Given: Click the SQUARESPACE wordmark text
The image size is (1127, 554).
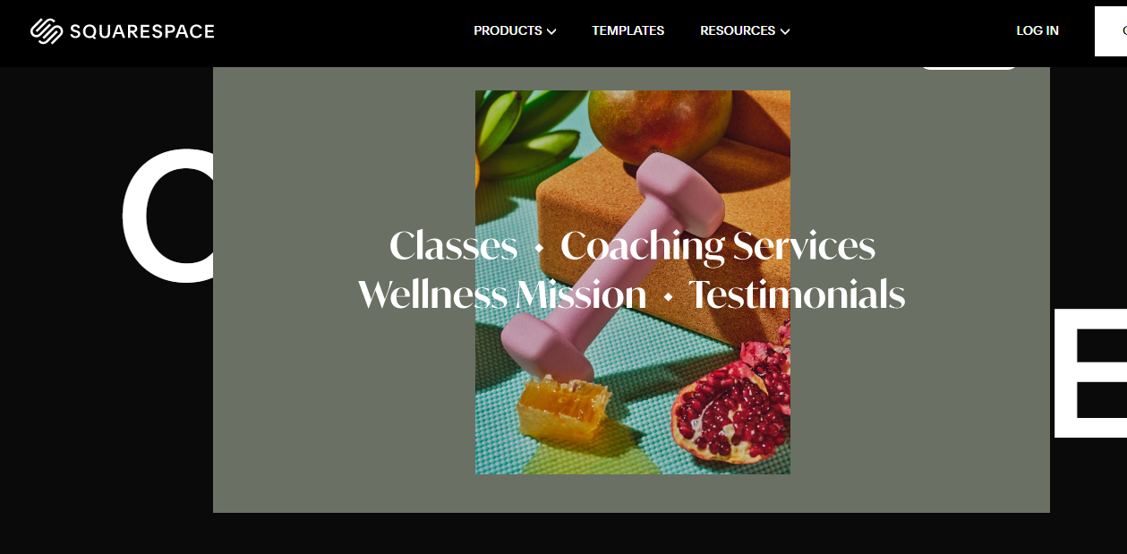Looking at the screenshot, I should 141,31.
